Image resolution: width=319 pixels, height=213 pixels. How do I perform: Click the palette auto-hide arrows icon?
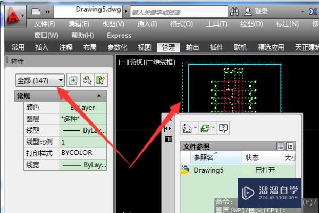pos(167,129)
